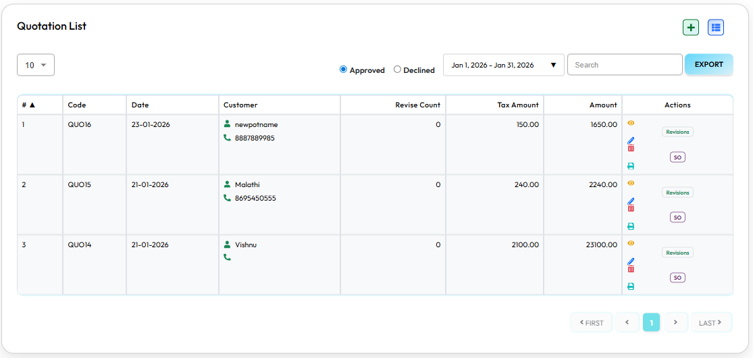The height and width of the screenshot is (358, 753).
Task: Edit quotation QUO14 with pencil icon
Action: [x=631, y=261]
